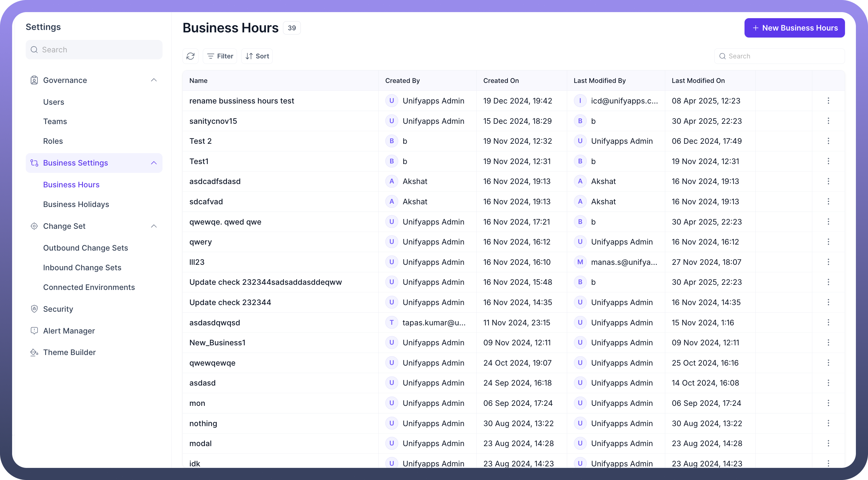Click the Settings sidebar search field
The height and width of the screenshot is (480, 868).
click(x=94, y=50)
